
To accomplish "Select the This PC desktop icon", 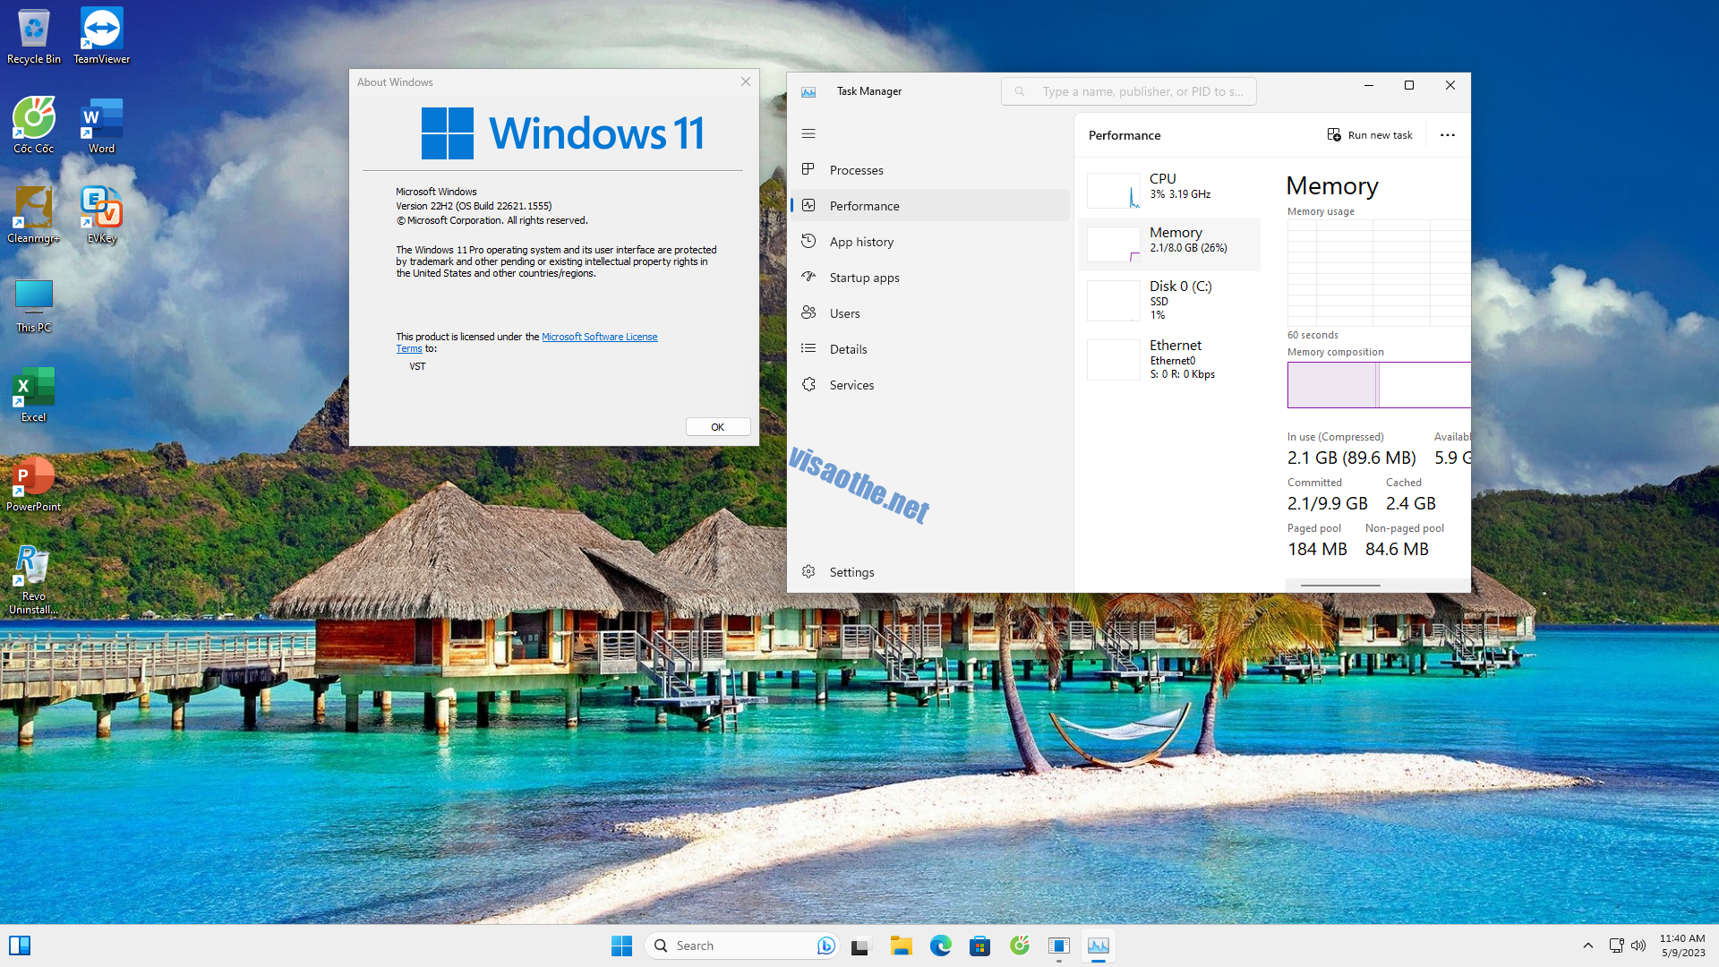I will coord(34,305).
